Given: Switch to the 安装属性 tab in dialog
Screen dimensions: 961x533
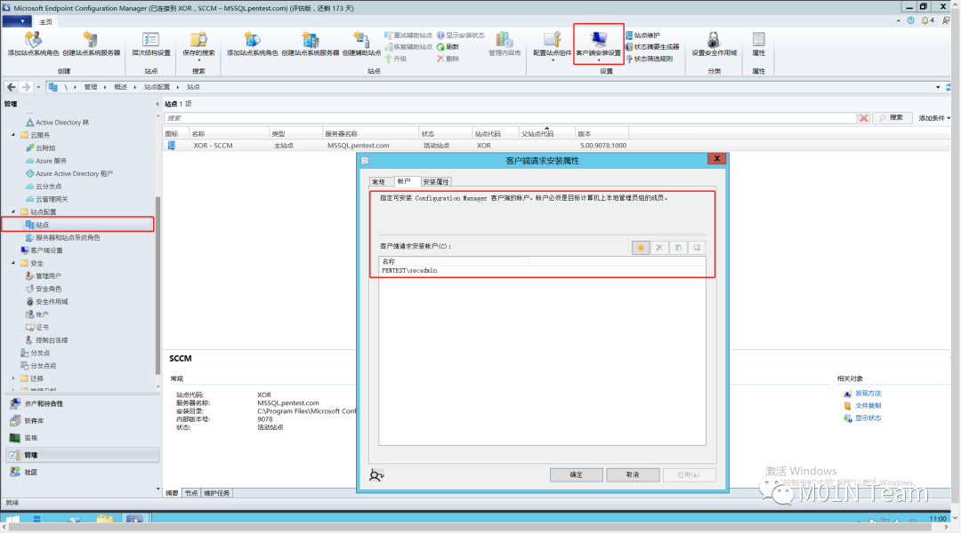Looking at the screenshot, I should click(436, 182).
